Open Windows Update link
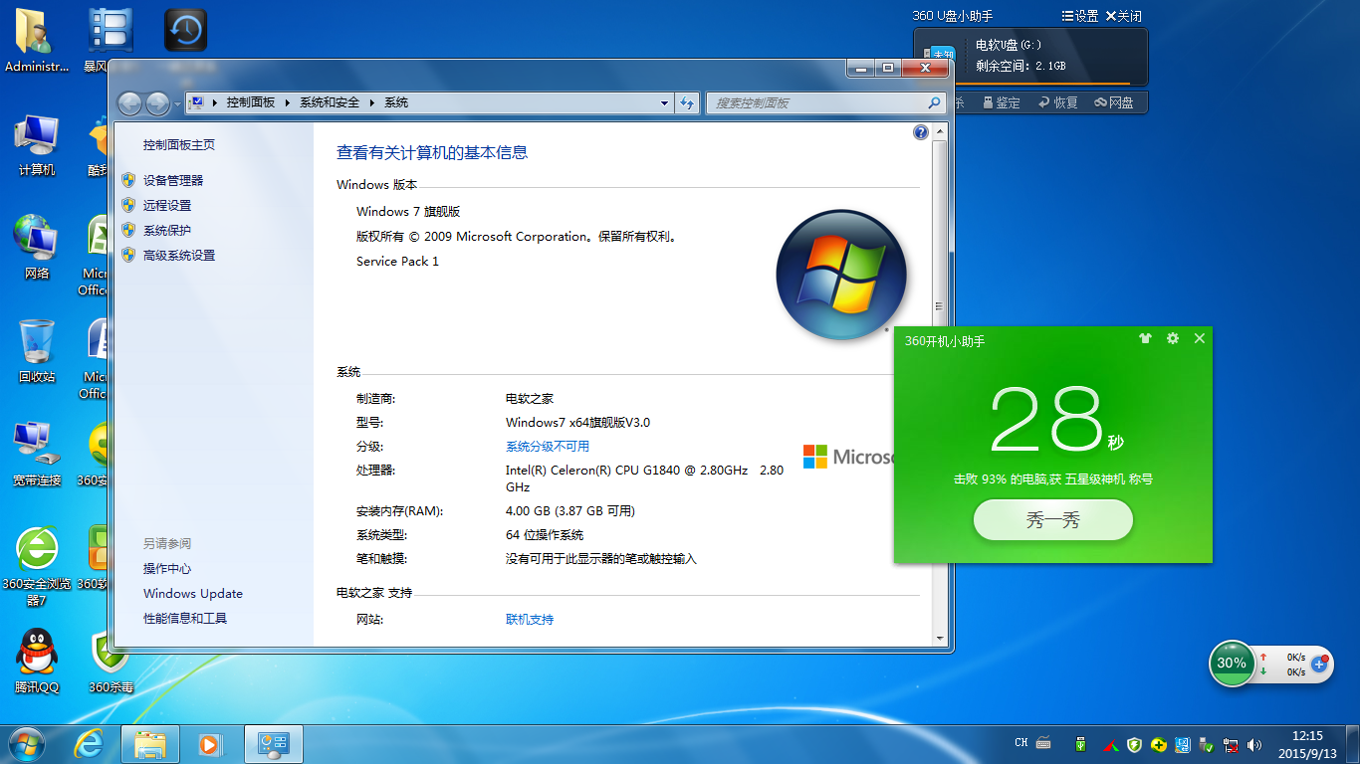The width and height of the screenshot is (1360, 764). (193, 593)
